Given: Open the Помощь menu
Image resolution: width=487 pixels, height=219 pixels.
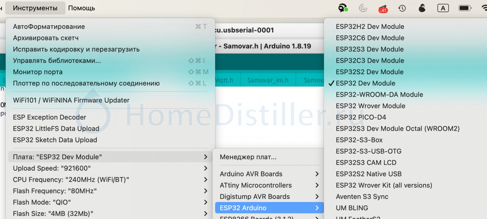Looking at the screenshot, I should tap(82, 8).
